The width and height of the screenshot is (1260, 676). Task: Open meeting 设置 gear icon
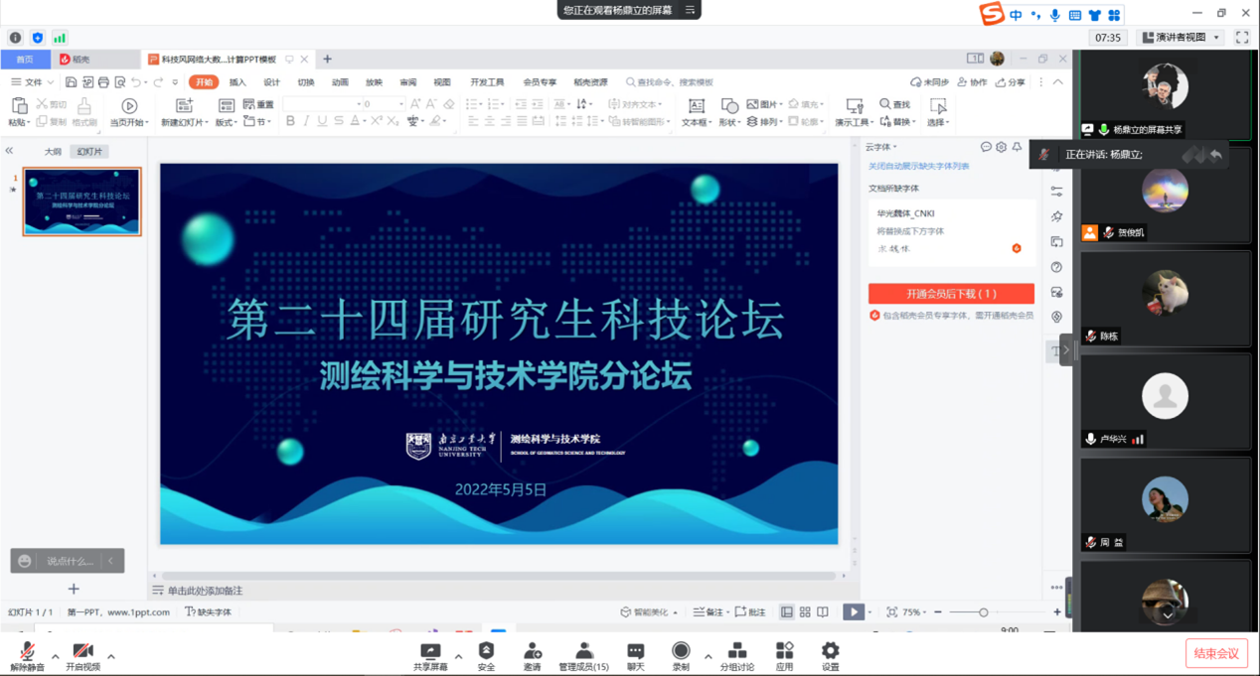(830, 651)
